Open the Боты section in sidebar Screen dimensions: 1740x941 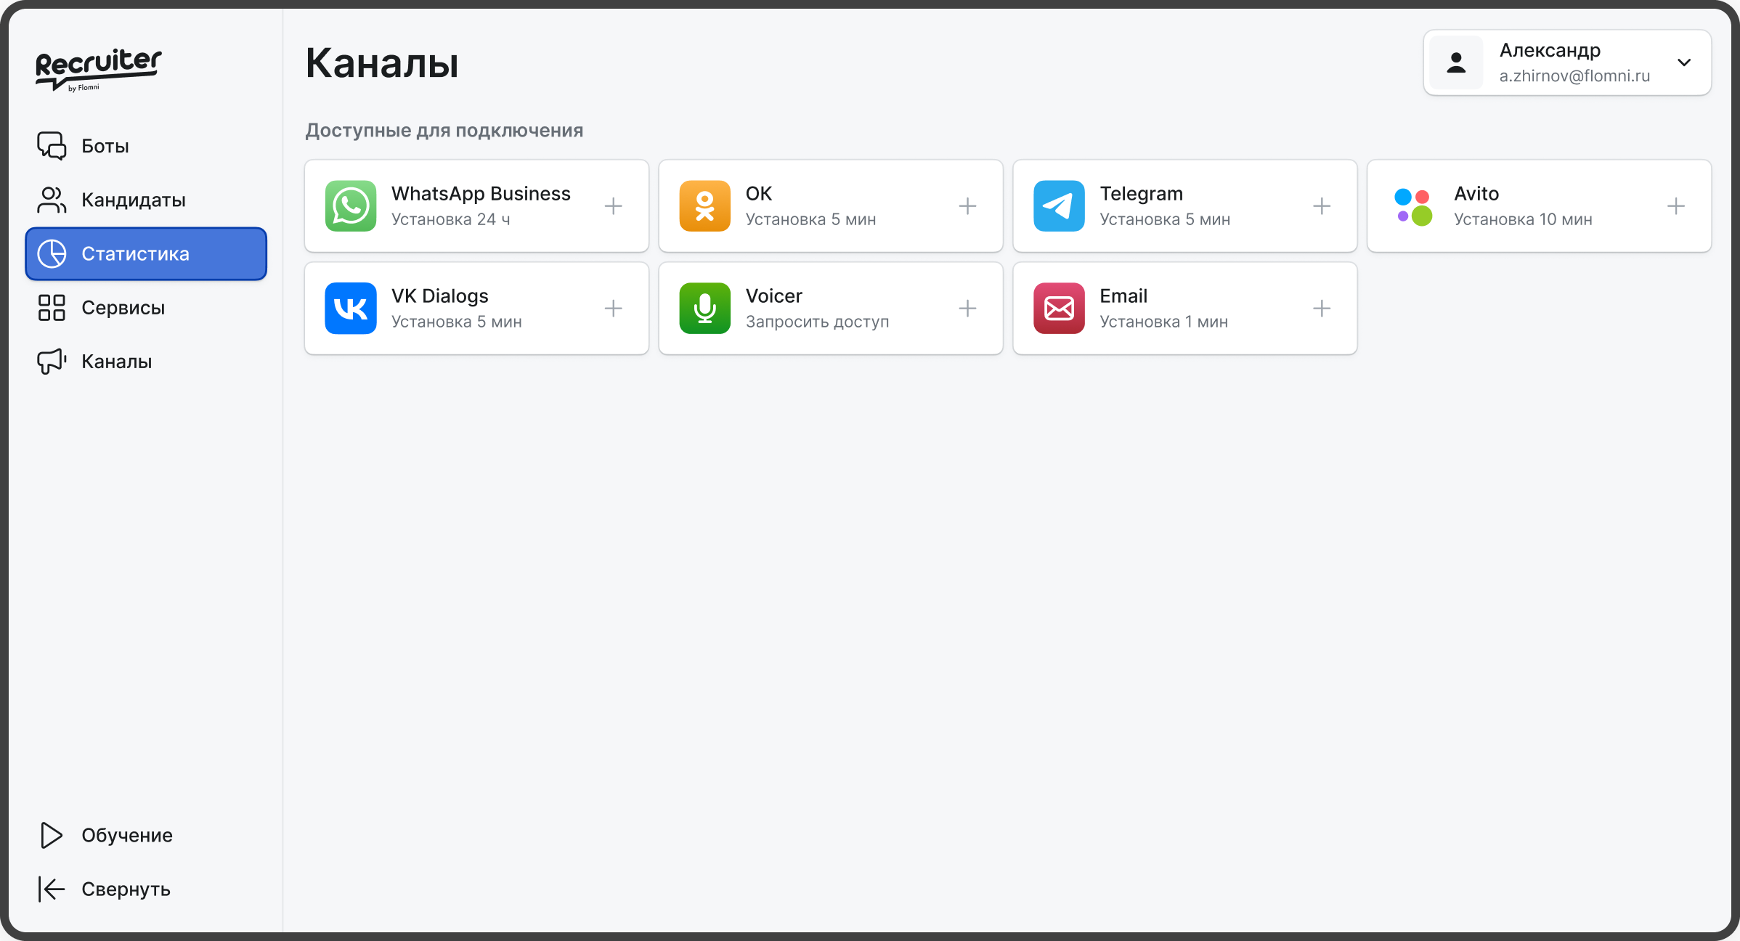pyautogui.click(x=105, y=146)
